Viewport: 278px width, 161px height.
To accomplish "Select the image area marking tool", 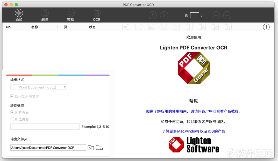I will [151, 27].
